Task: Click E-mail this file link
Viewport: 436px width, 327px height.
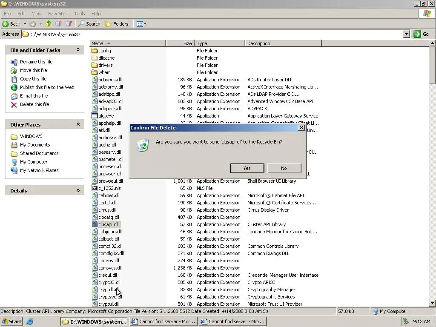Action: [x=34, y=96]
